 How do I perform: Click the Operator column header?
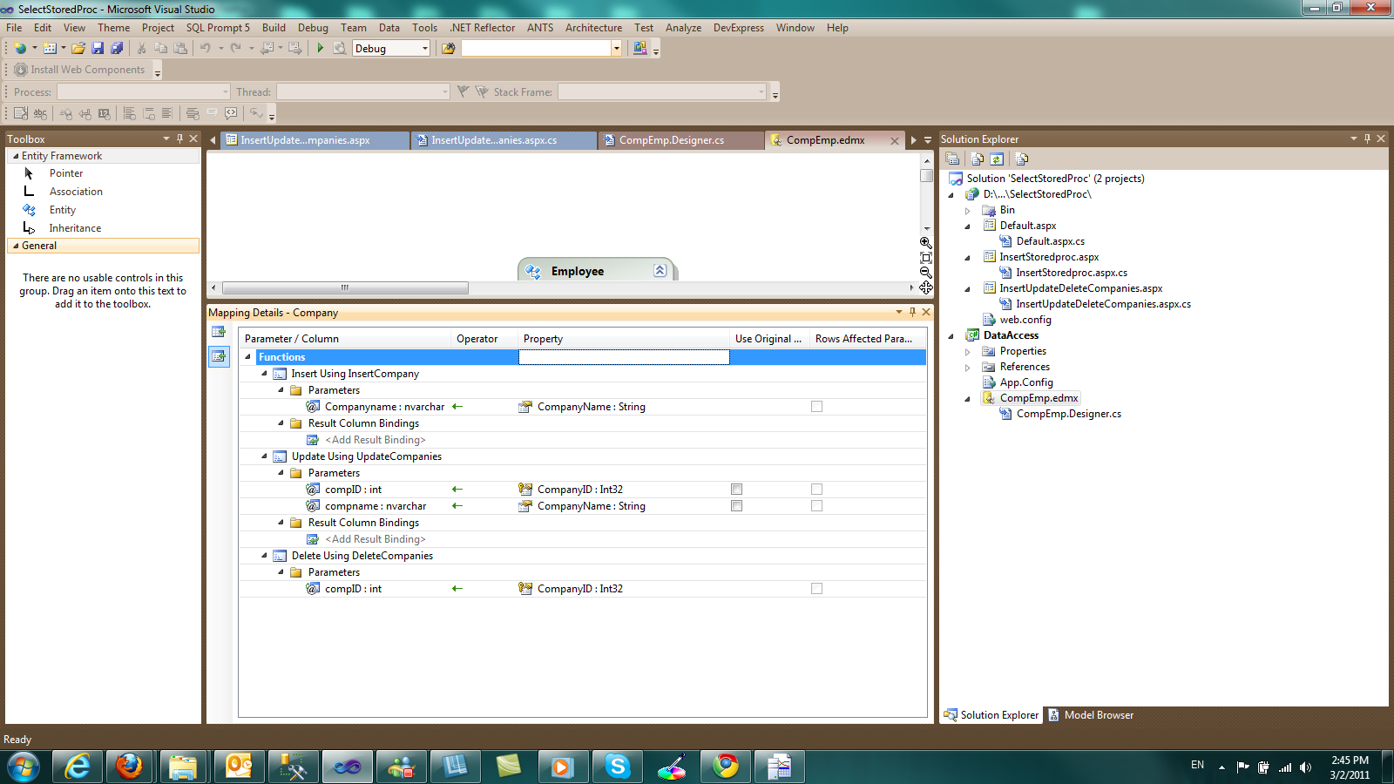click(x=484, y=339)
